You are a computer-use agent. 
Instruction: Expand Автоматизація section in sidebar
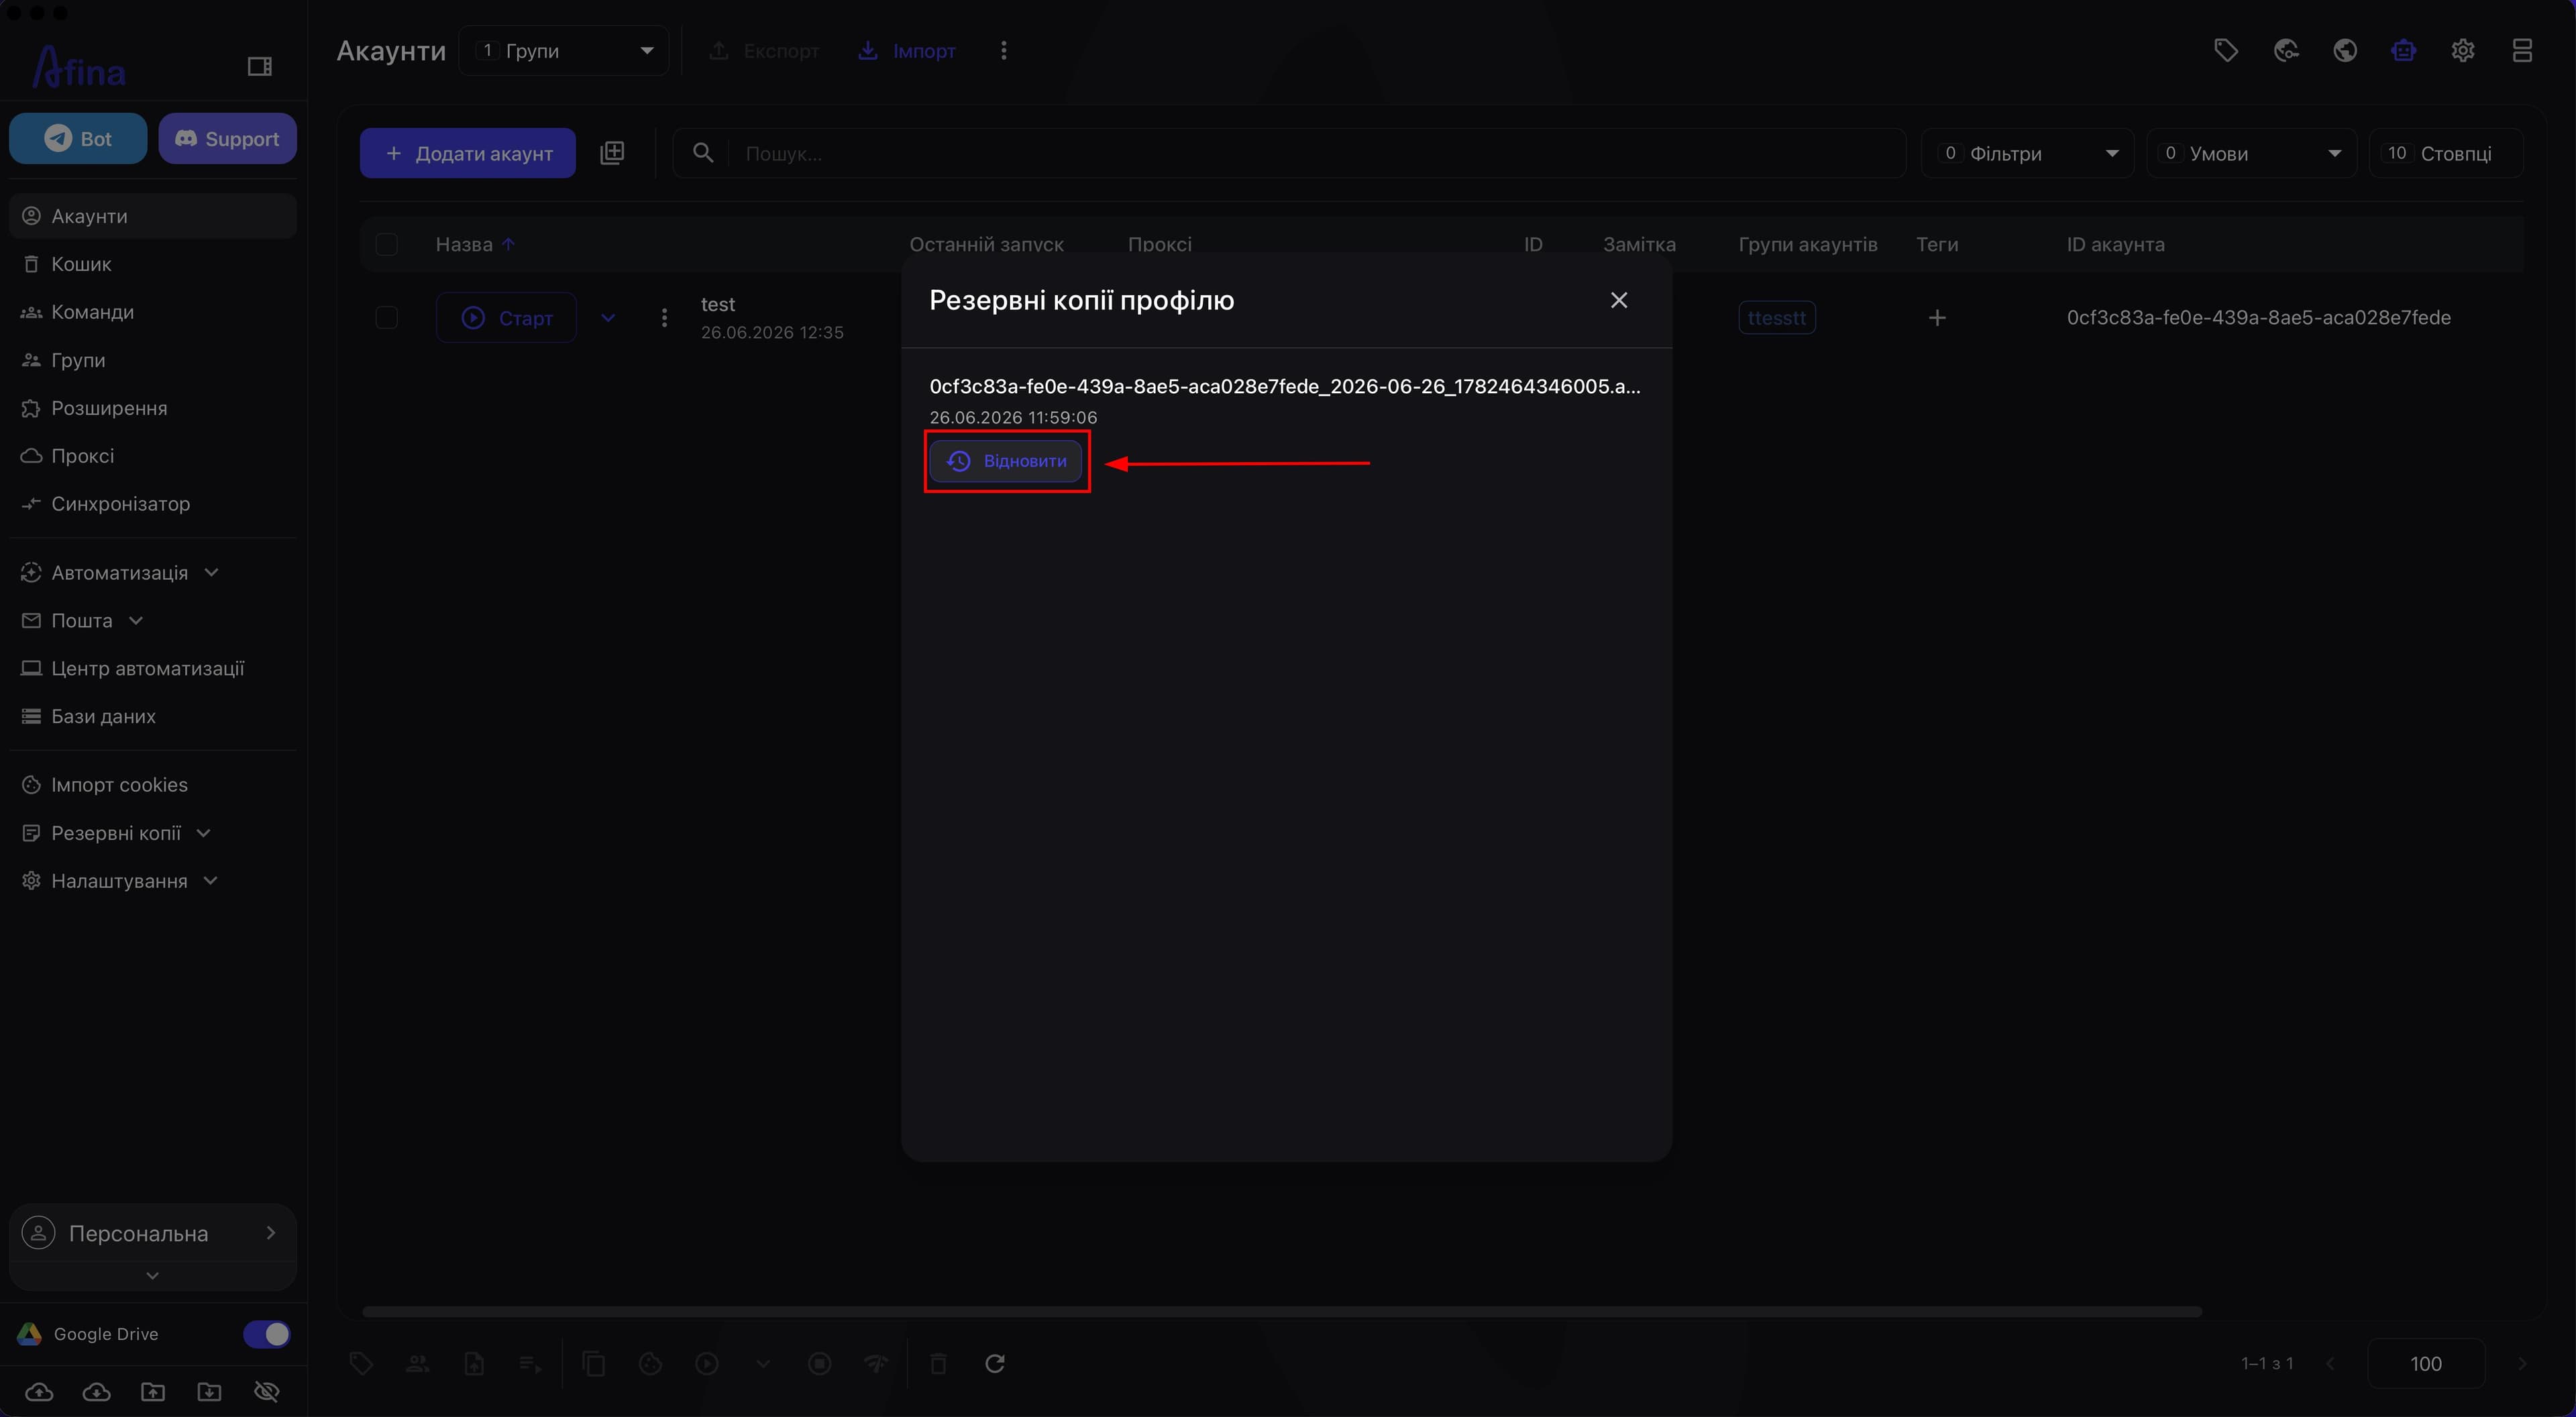point(120,573)
